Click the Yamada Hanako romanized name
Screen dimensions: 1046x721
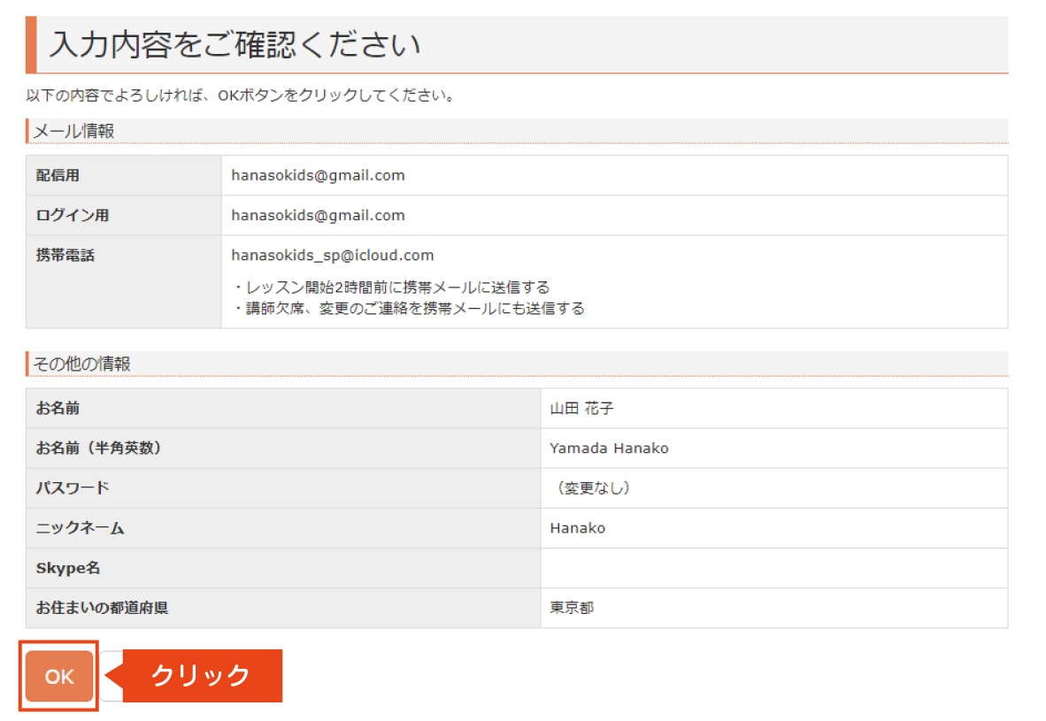[x=609, y=449]
